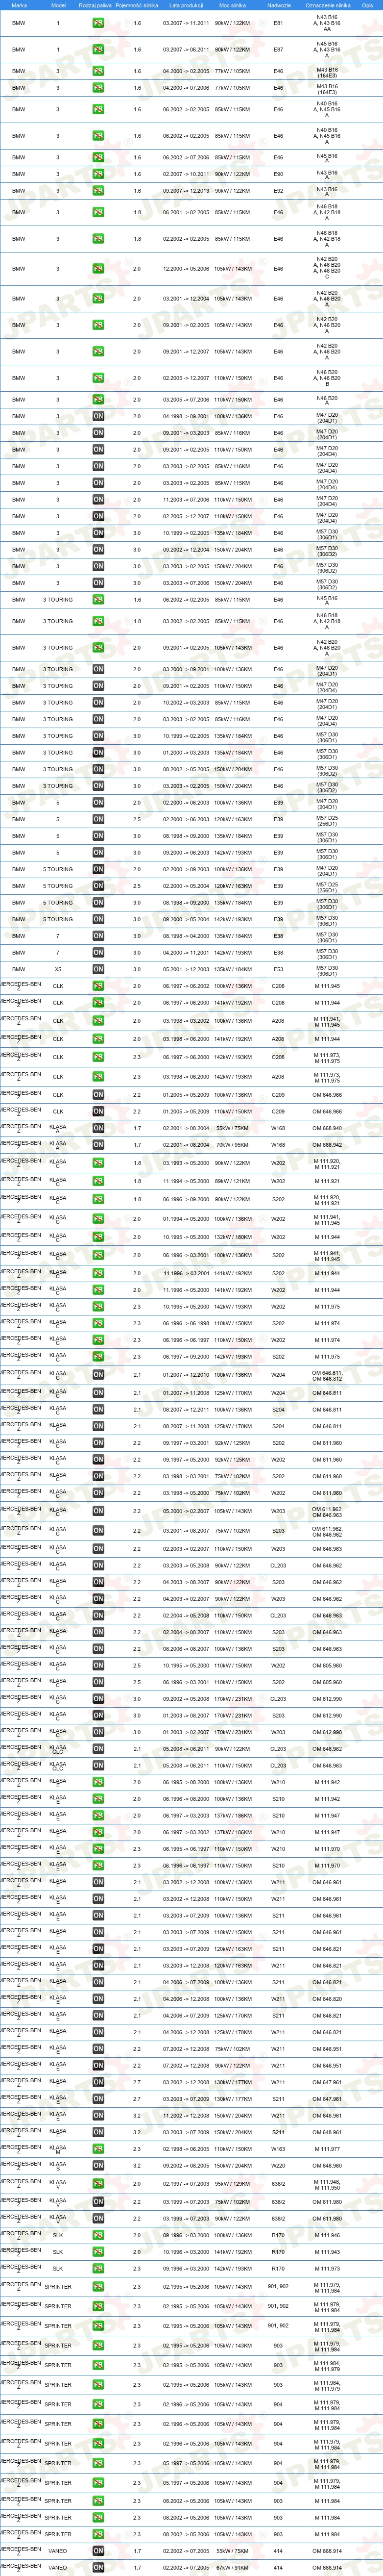The height and width of the screenshot is (2576, 383).
Task: Select the E81 body cell
Action: 278,23
